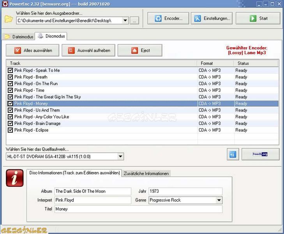Select the 'Pink Floyd - Time' row

[x=143, y=90]
